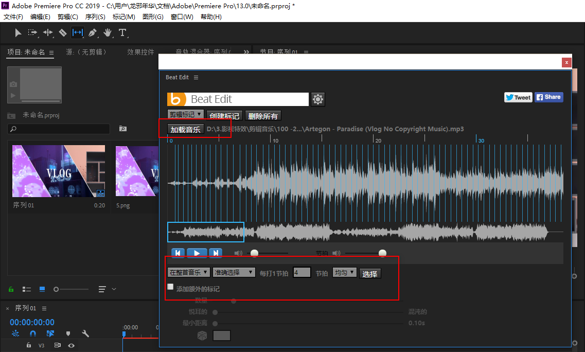Adjust project thumbnail zoom slider
Viewport: 585px width, 352px height.
coord(56,289)
